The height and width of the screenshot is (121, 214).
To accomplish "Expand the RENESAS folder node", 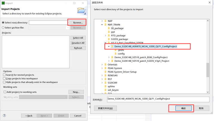I will [102, 75].
